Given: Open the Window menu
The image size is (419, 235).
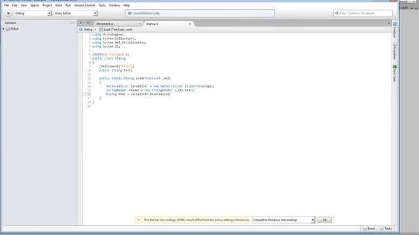Looking at the screenshot, I should click(x=115, y=5).
